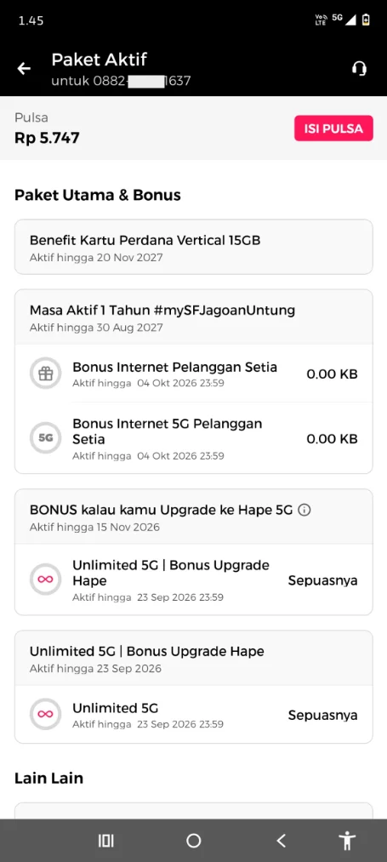The height and width of the screenshot is (862, 387).
Task: Tap the gift icon for Bonus Internet Pelanggan Setia
Action: click(46, 374)
